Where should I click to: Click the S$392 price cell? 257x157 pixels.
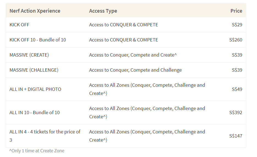point(236,113)
